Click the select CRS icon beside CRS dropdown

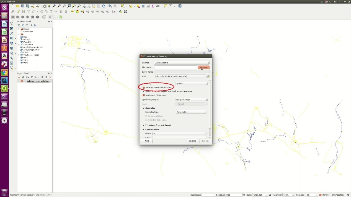click(208, 76)
